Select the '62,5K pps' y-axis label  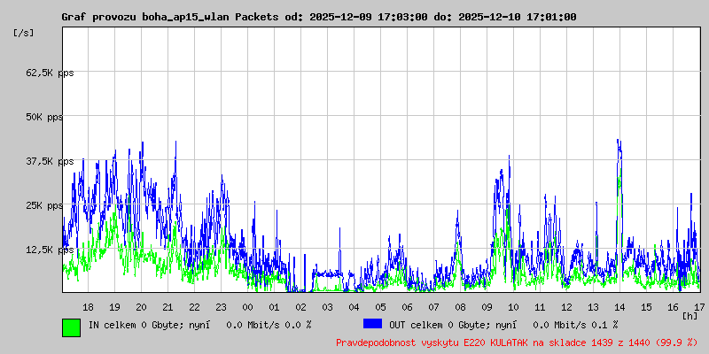(x=50, y=73)
